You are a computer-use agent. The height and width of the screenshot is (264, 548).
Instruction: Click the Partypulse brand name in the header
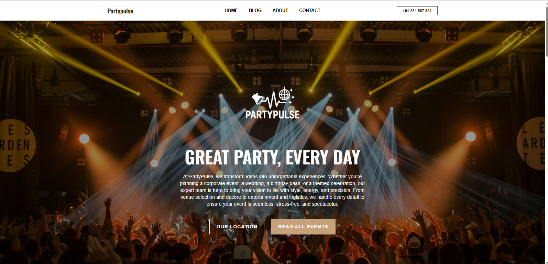(x=120, y=11)
